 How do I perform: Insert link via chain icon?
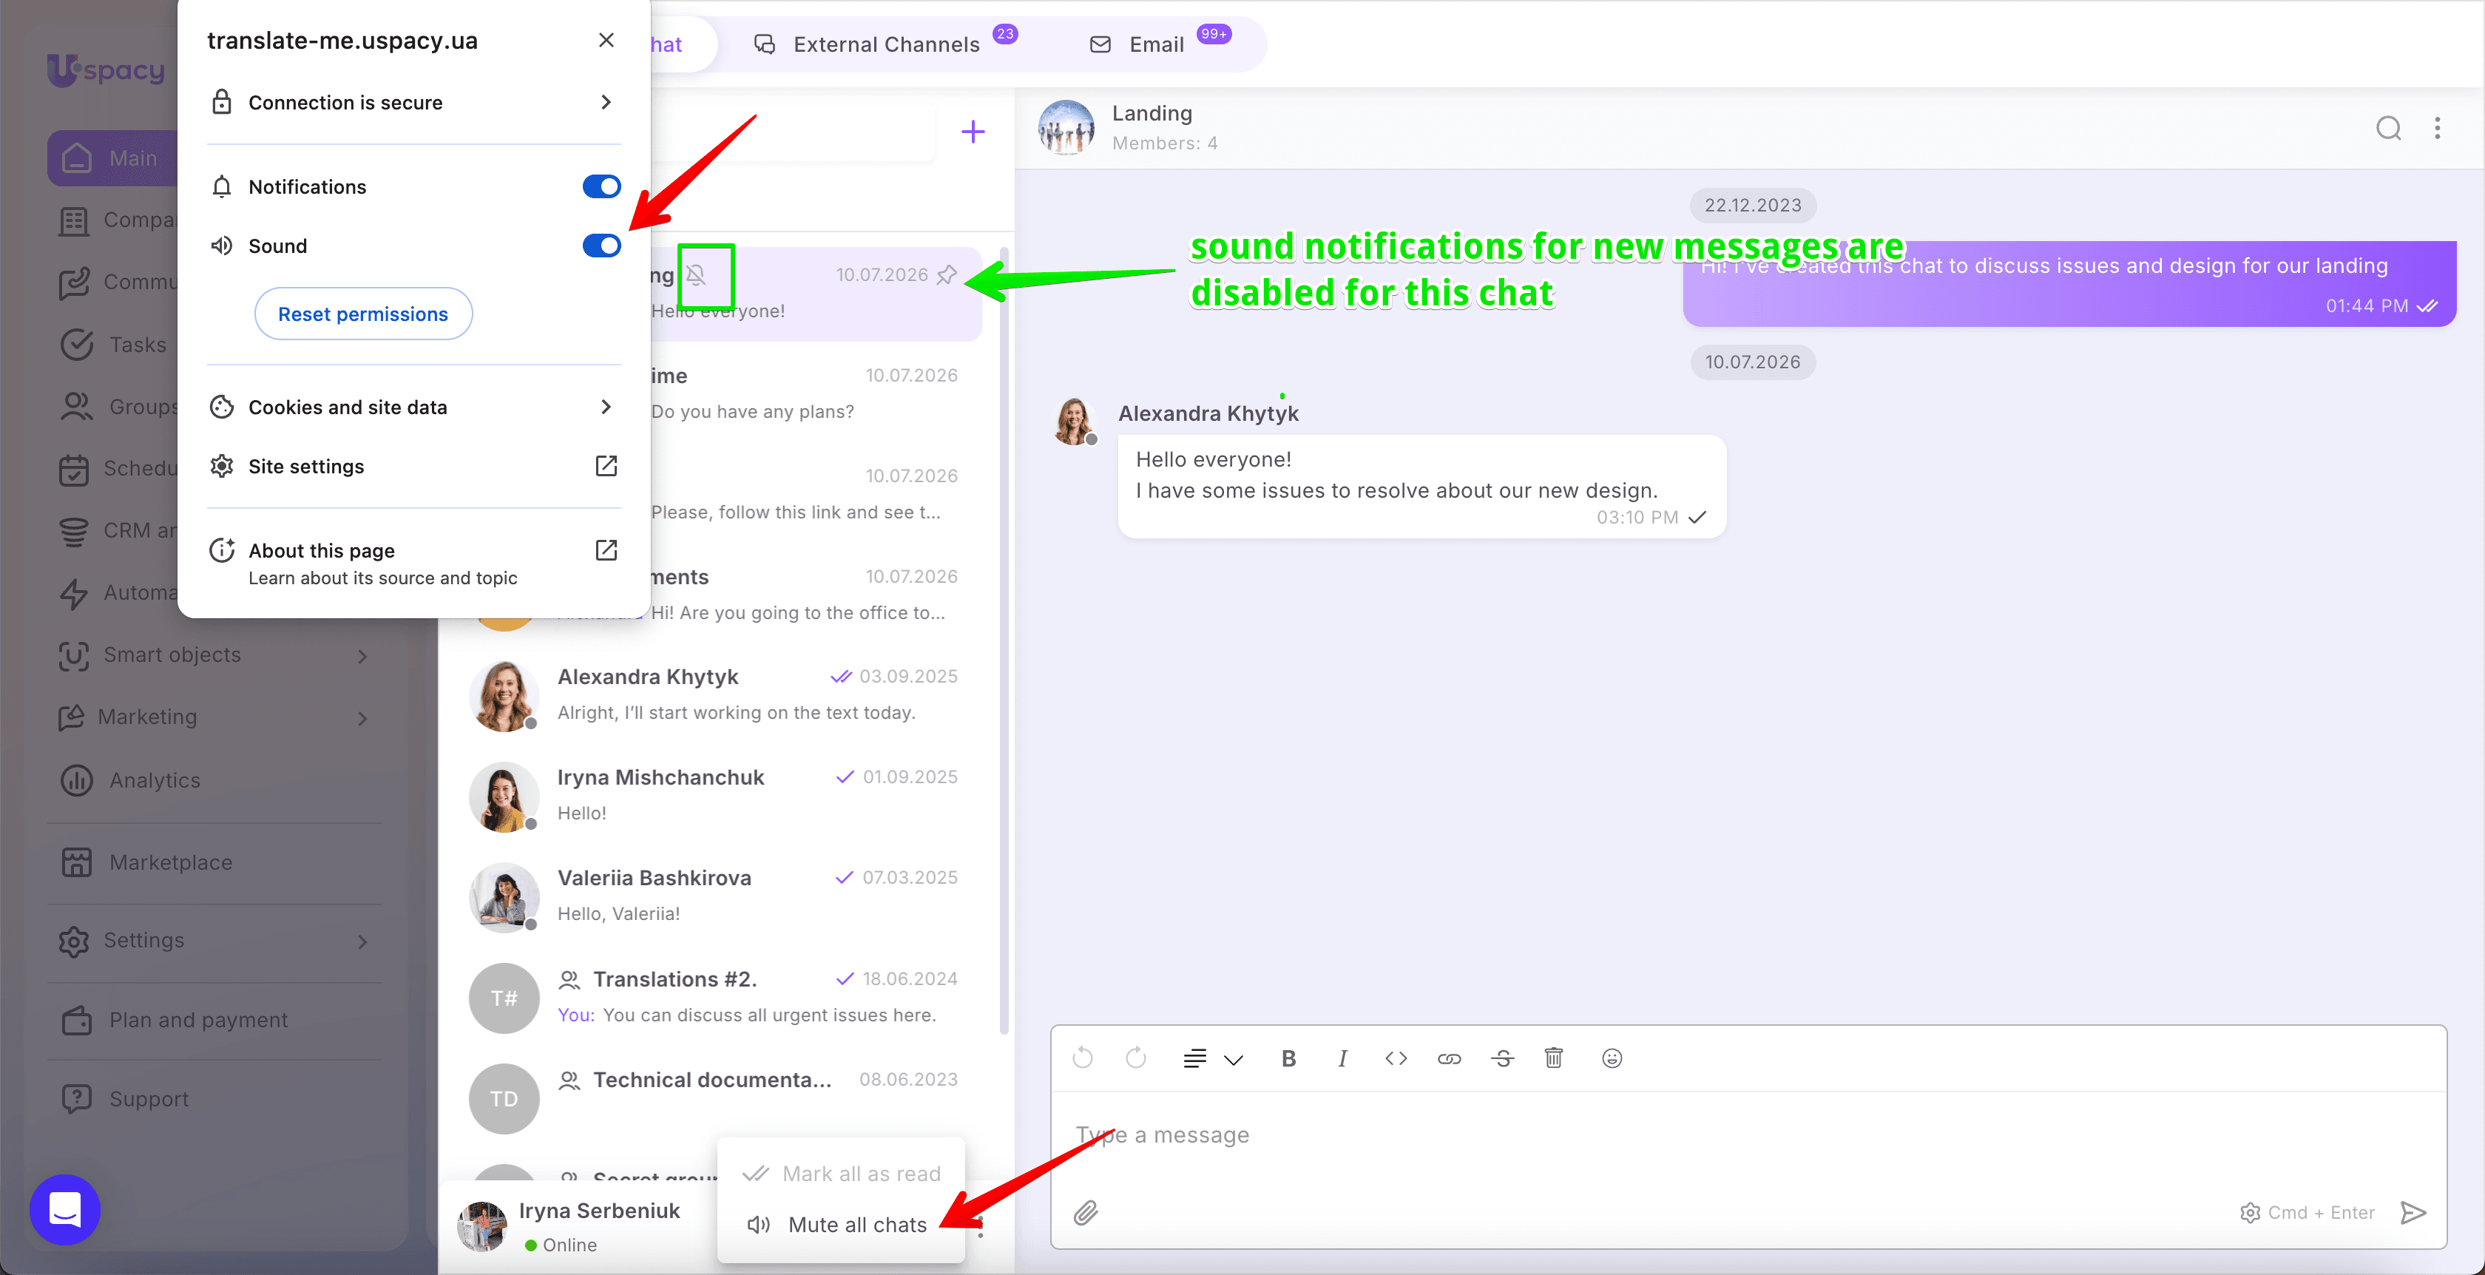[x=1449, y=1058]
